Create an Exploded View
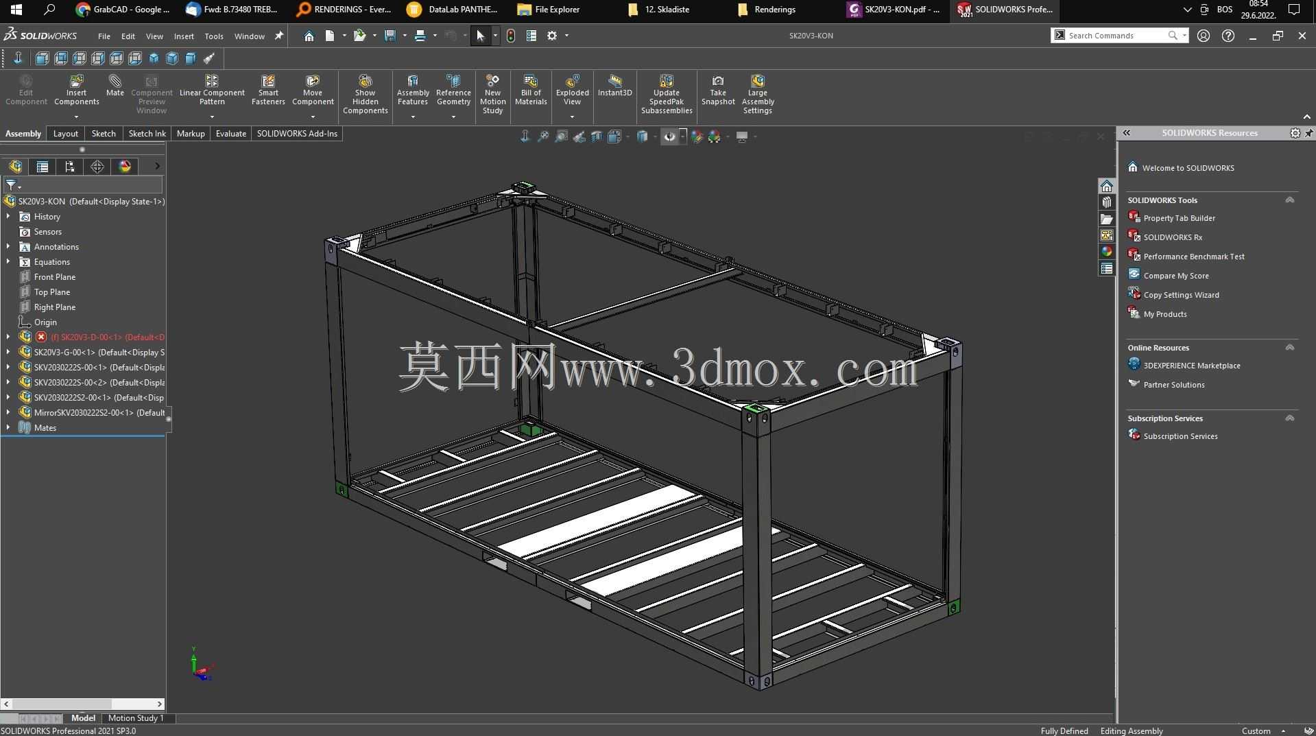The height and width of the screenshot is (736, 1316). 572,90
